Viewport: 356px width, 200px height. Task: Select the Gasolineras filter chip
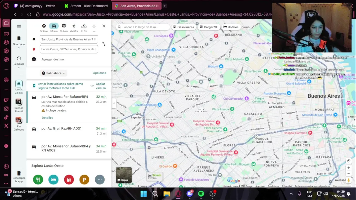(x=184, y=27)
